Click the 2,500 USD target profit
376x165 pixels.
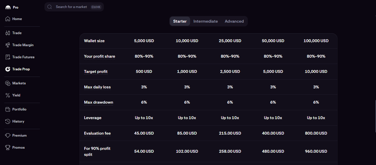[230, 72]
